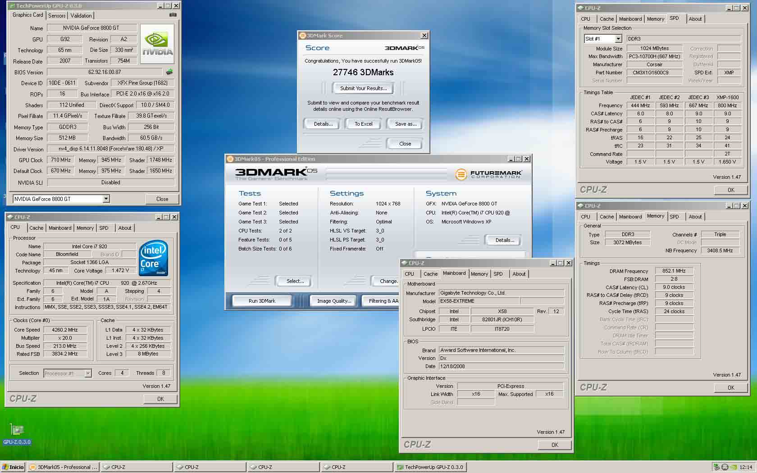Click DRAM Frequency value 852.1 MHz

tap(674, 271)
